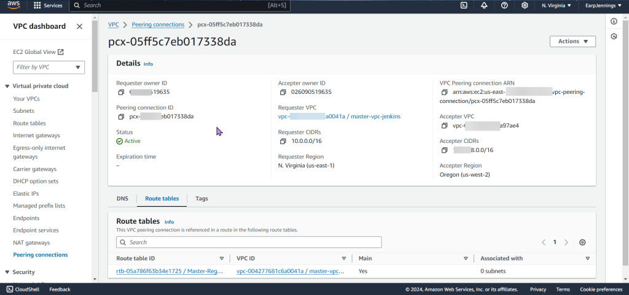The width and height of the screenshot is (629, 295).
Task: Copy the Requester CIDRs value
Action: 283,141
